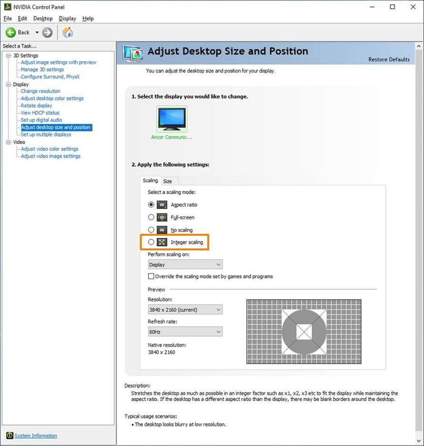Click the Forward arrow icon in toolbar
Viewport: 424px width, 446px height.
(47, 32)
